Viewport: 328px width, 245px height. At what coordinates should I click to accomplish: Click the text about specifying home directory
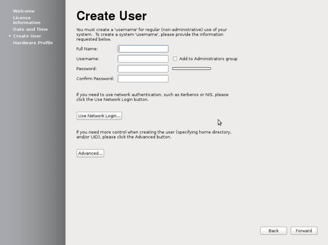pos(154,134)
